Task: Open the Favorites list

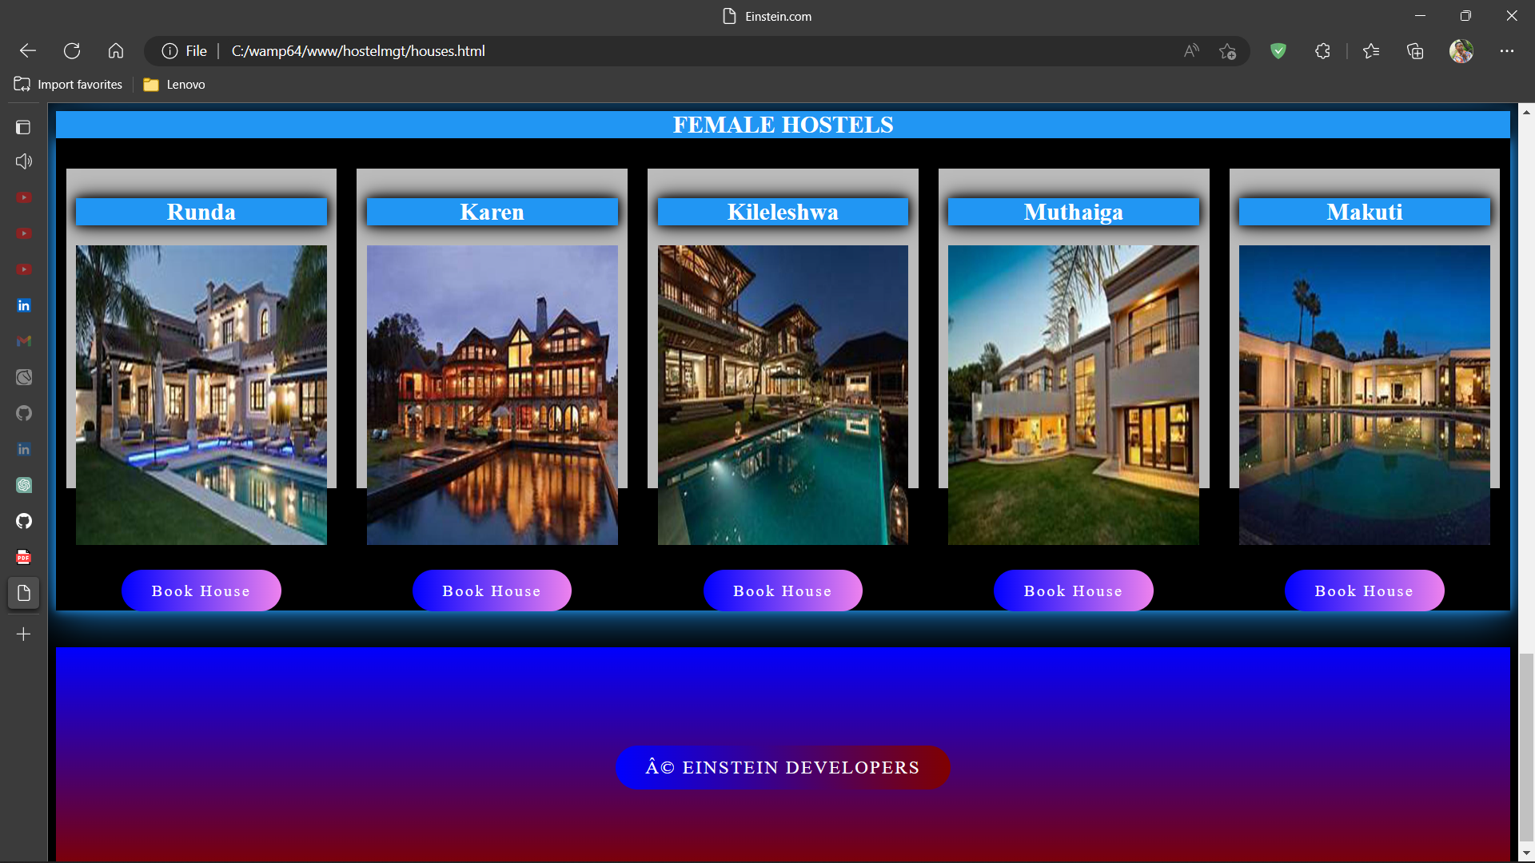Action: pyautogui.click(x=1371, y=51)
